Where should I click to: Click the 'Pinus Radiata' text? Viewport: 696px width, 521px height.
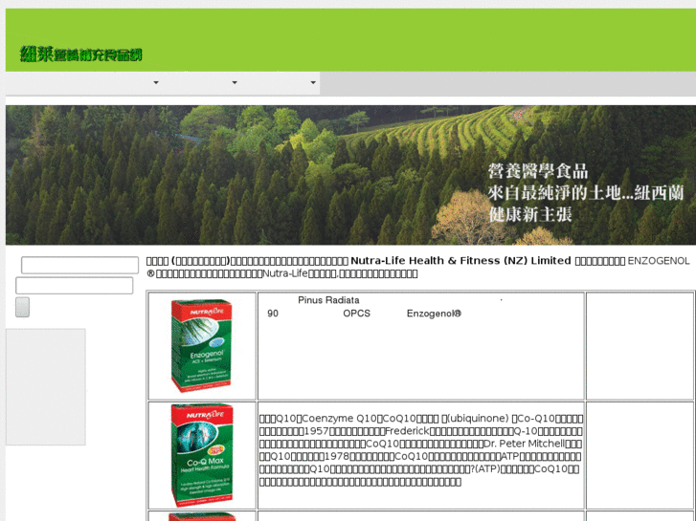coord(328,300)
